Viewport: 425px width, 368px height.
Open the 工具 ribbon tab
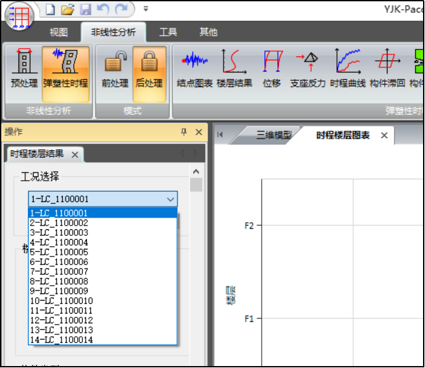pos(168,32)
